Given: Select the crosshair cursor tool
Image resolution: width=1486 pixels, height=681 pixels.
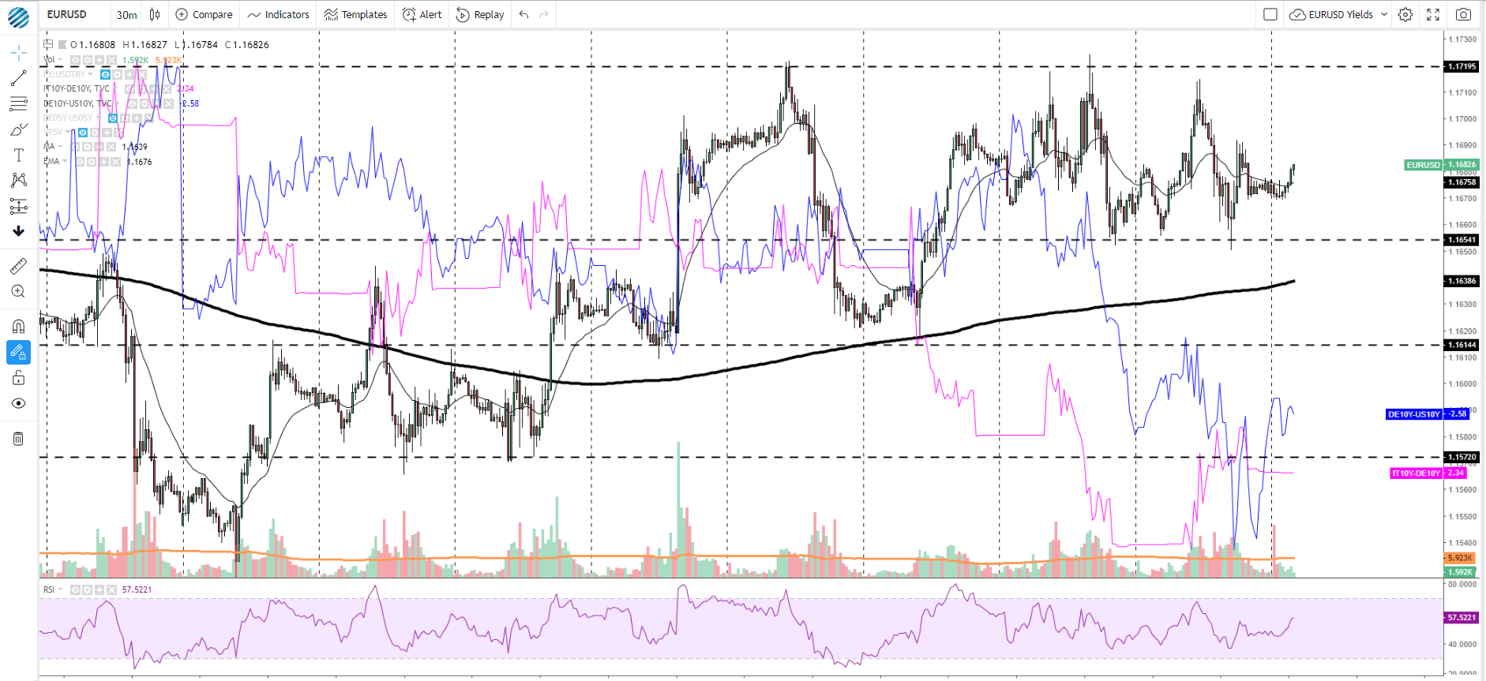Looking at the screenshot, I should point(19,53).
